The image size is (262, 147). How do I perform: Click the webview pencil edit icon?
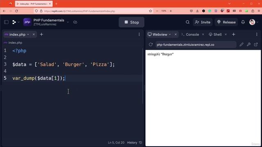[242, 45]
